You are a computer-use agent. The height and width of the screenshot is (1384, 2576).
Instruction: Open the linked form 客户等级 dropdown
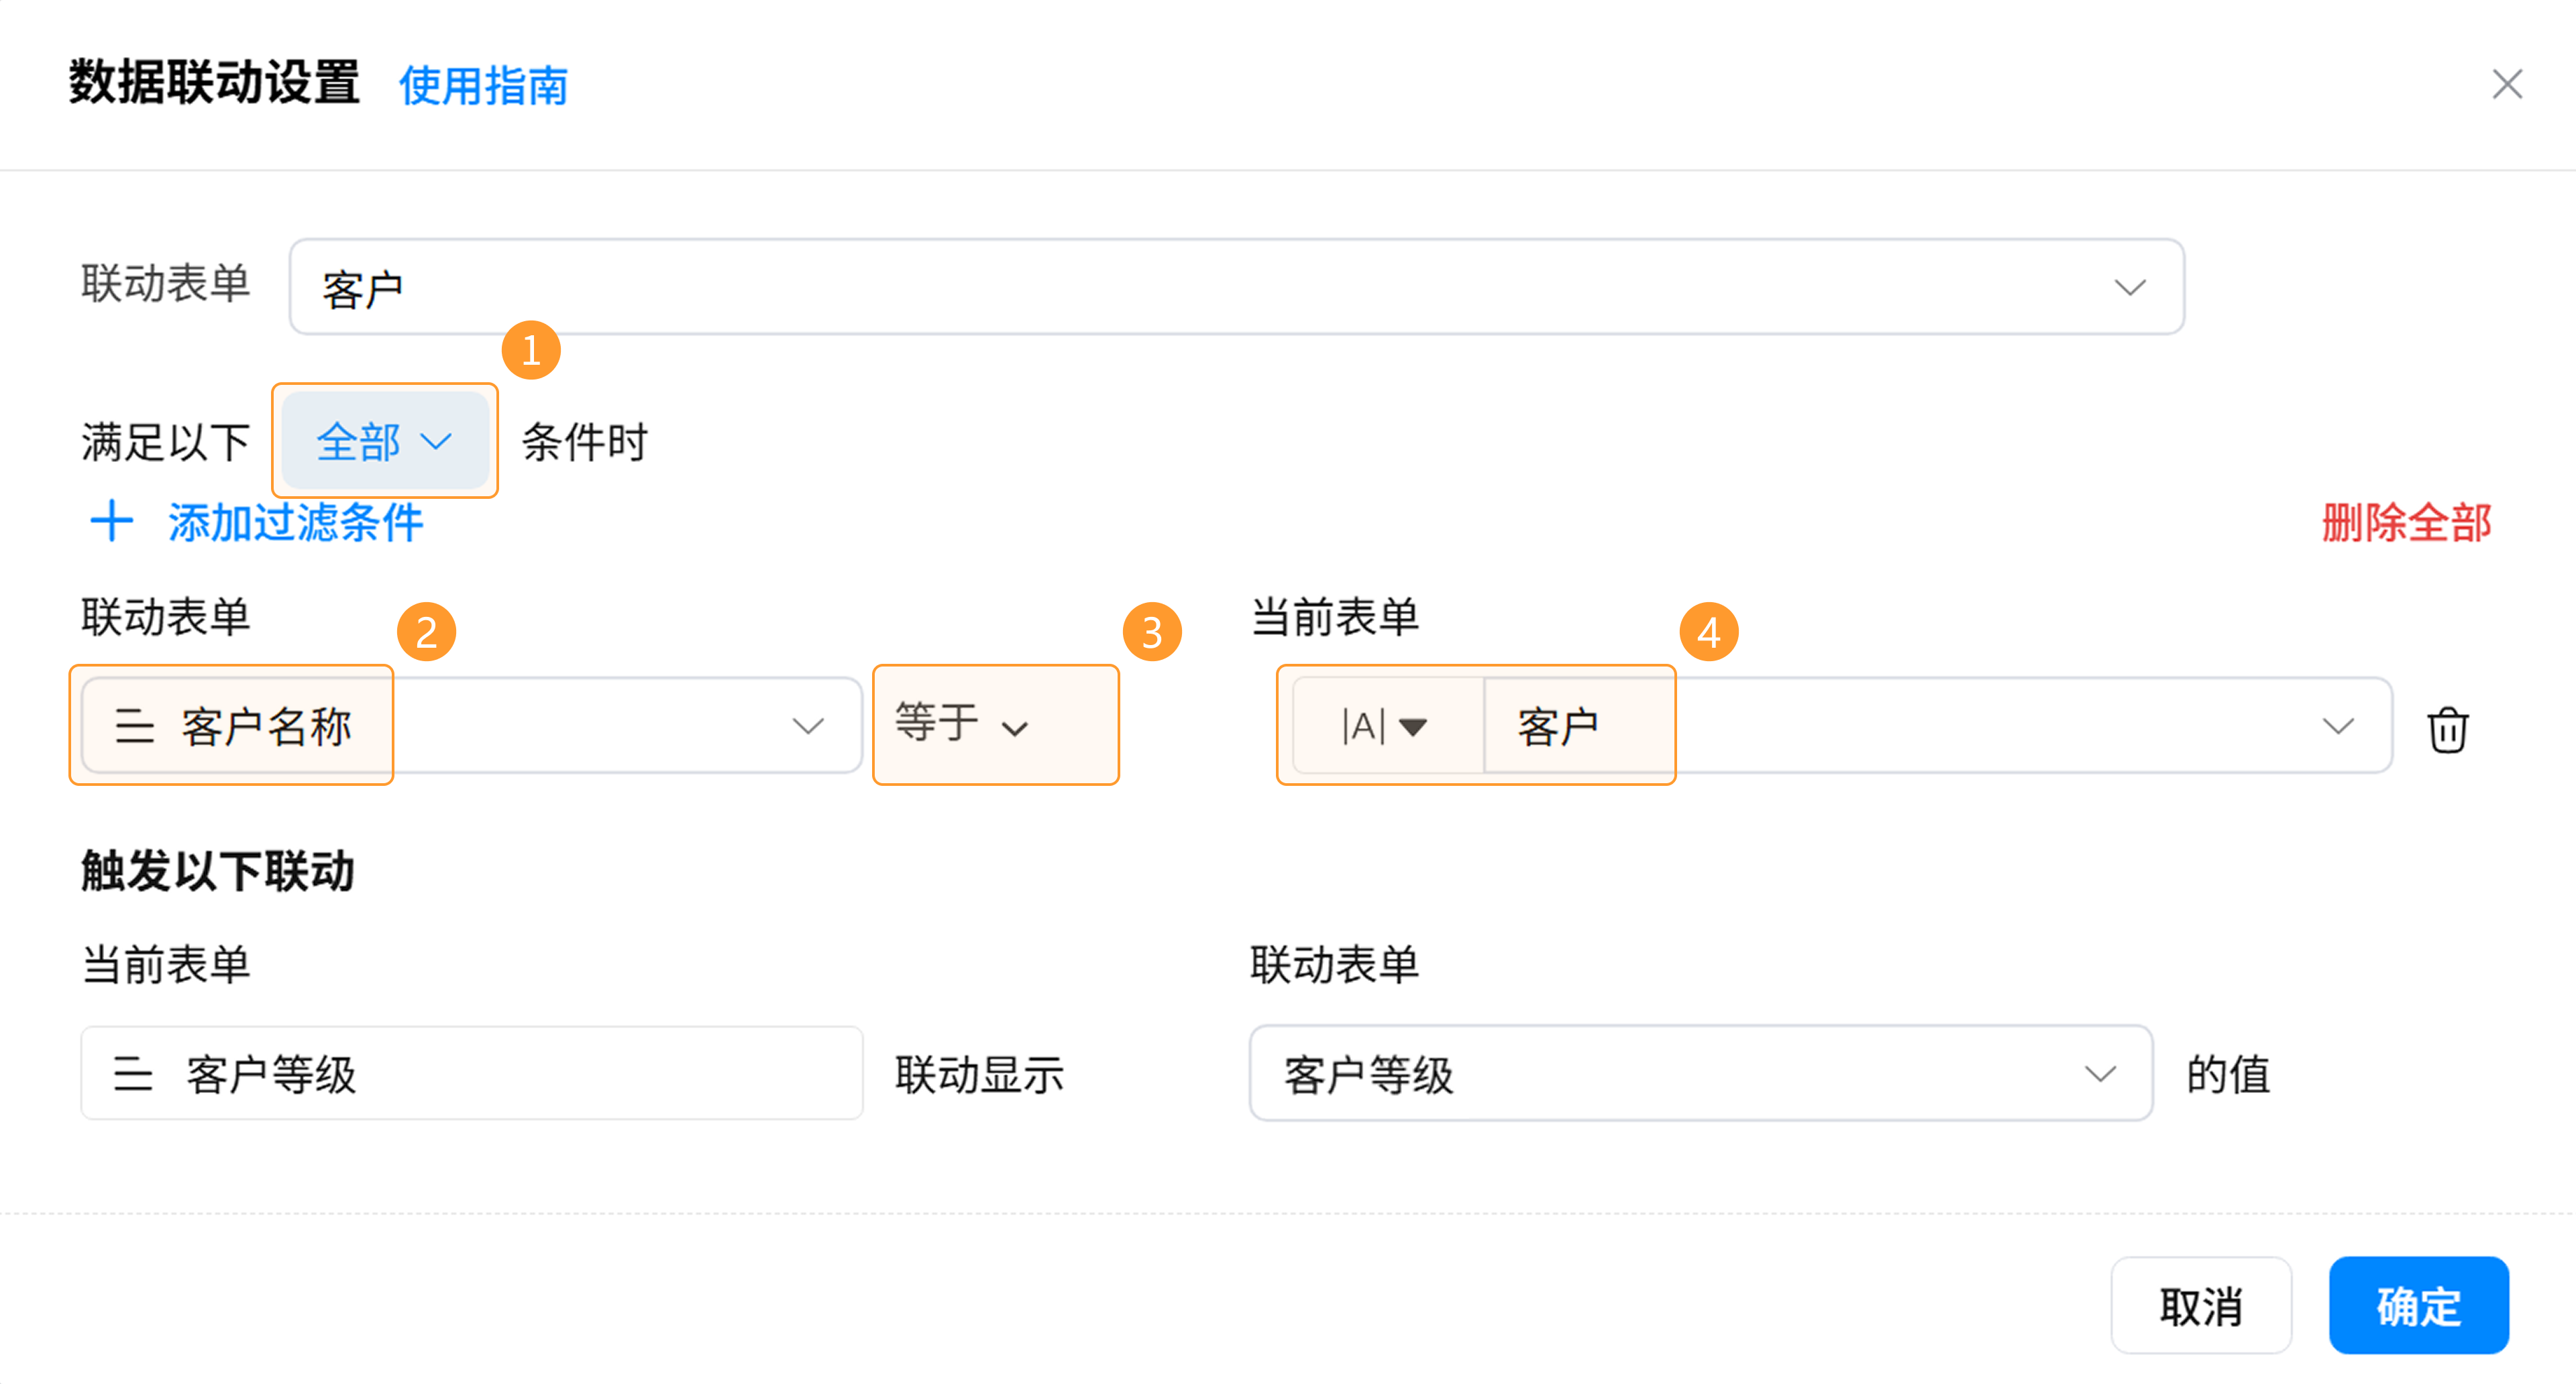click(2098, 1074)
